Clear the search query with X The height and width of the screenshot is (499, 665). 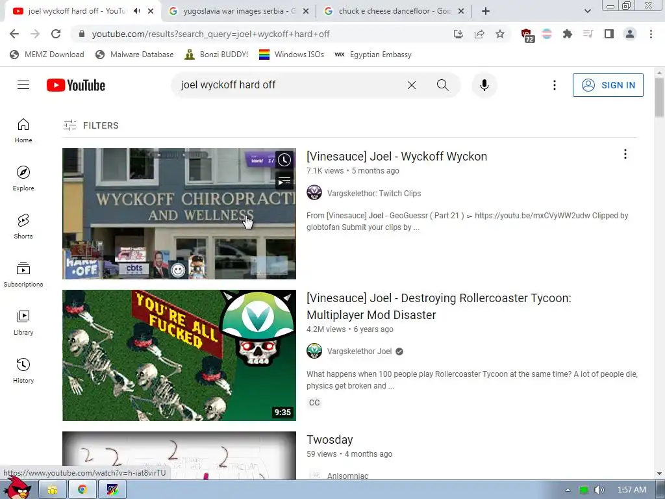coord(411,85)
